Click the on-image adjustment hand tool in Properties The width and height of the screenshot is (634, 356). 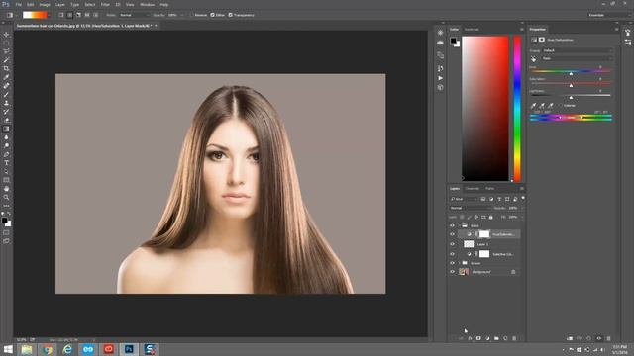[x=533, y=59]
